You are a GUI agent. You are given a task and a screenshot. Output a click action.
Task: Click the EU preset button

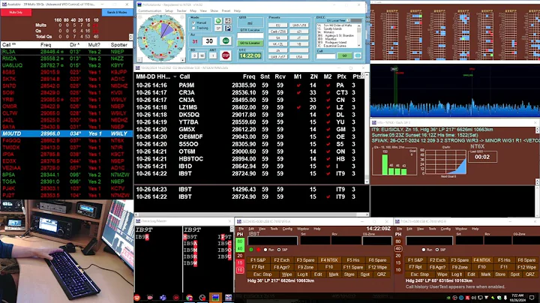pyautogui.click(x=278, y=25)
